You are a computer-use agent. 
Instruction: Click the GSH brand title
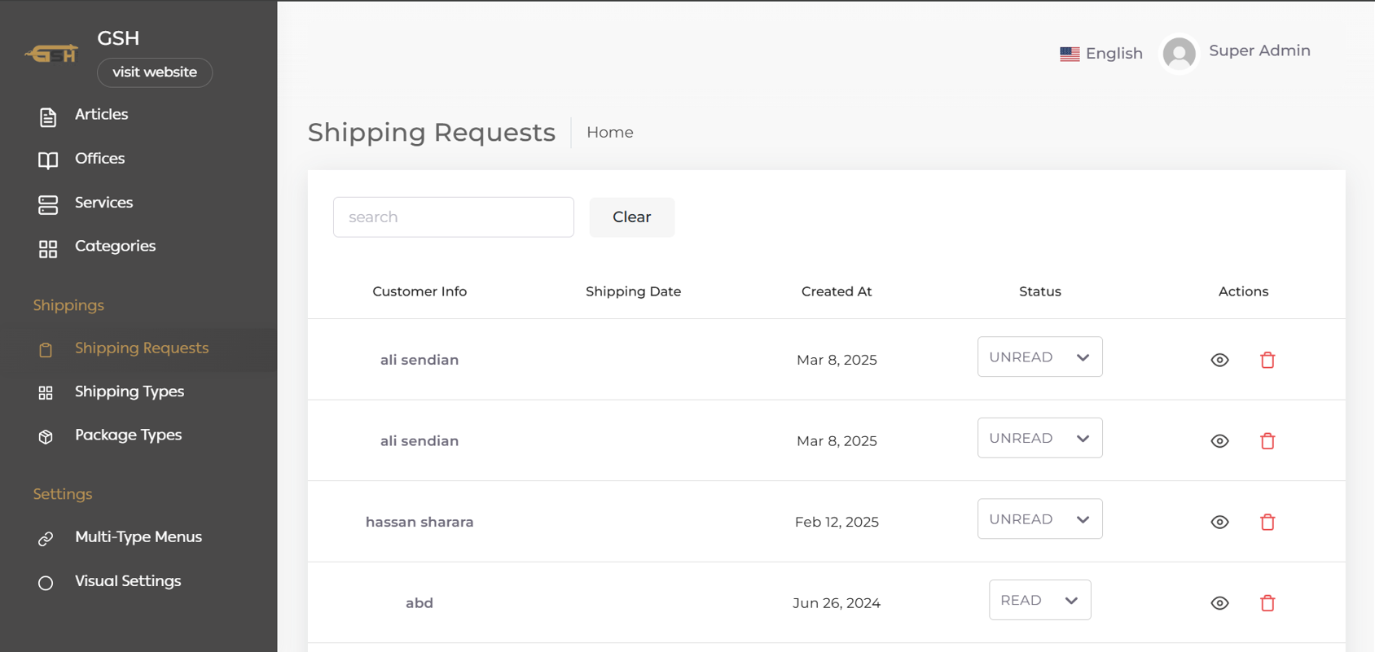point(118,38)
